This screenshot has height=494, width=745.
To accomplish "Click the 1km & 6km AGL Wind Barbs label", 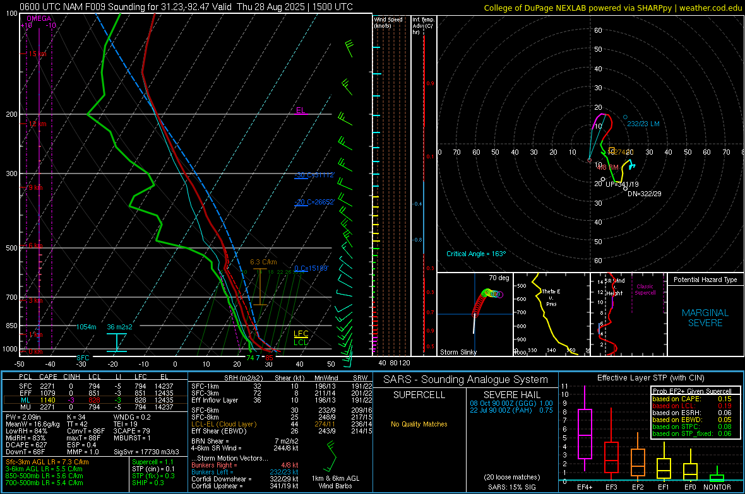I will pyautogui.click(x=335, y=482).
